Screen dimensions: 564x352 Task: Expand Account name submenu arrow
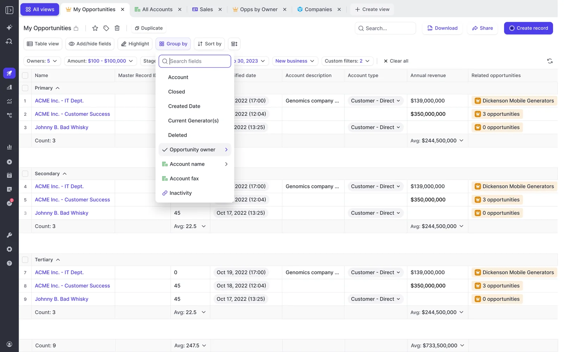(226, 164)
